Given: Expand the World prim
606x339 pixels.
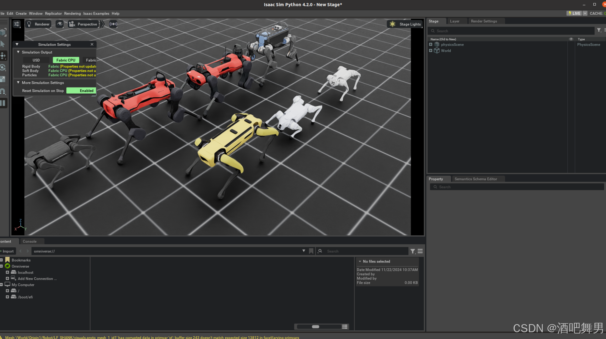Looking at the screenshot, I should pyautogui.click(x=431, y=51).
